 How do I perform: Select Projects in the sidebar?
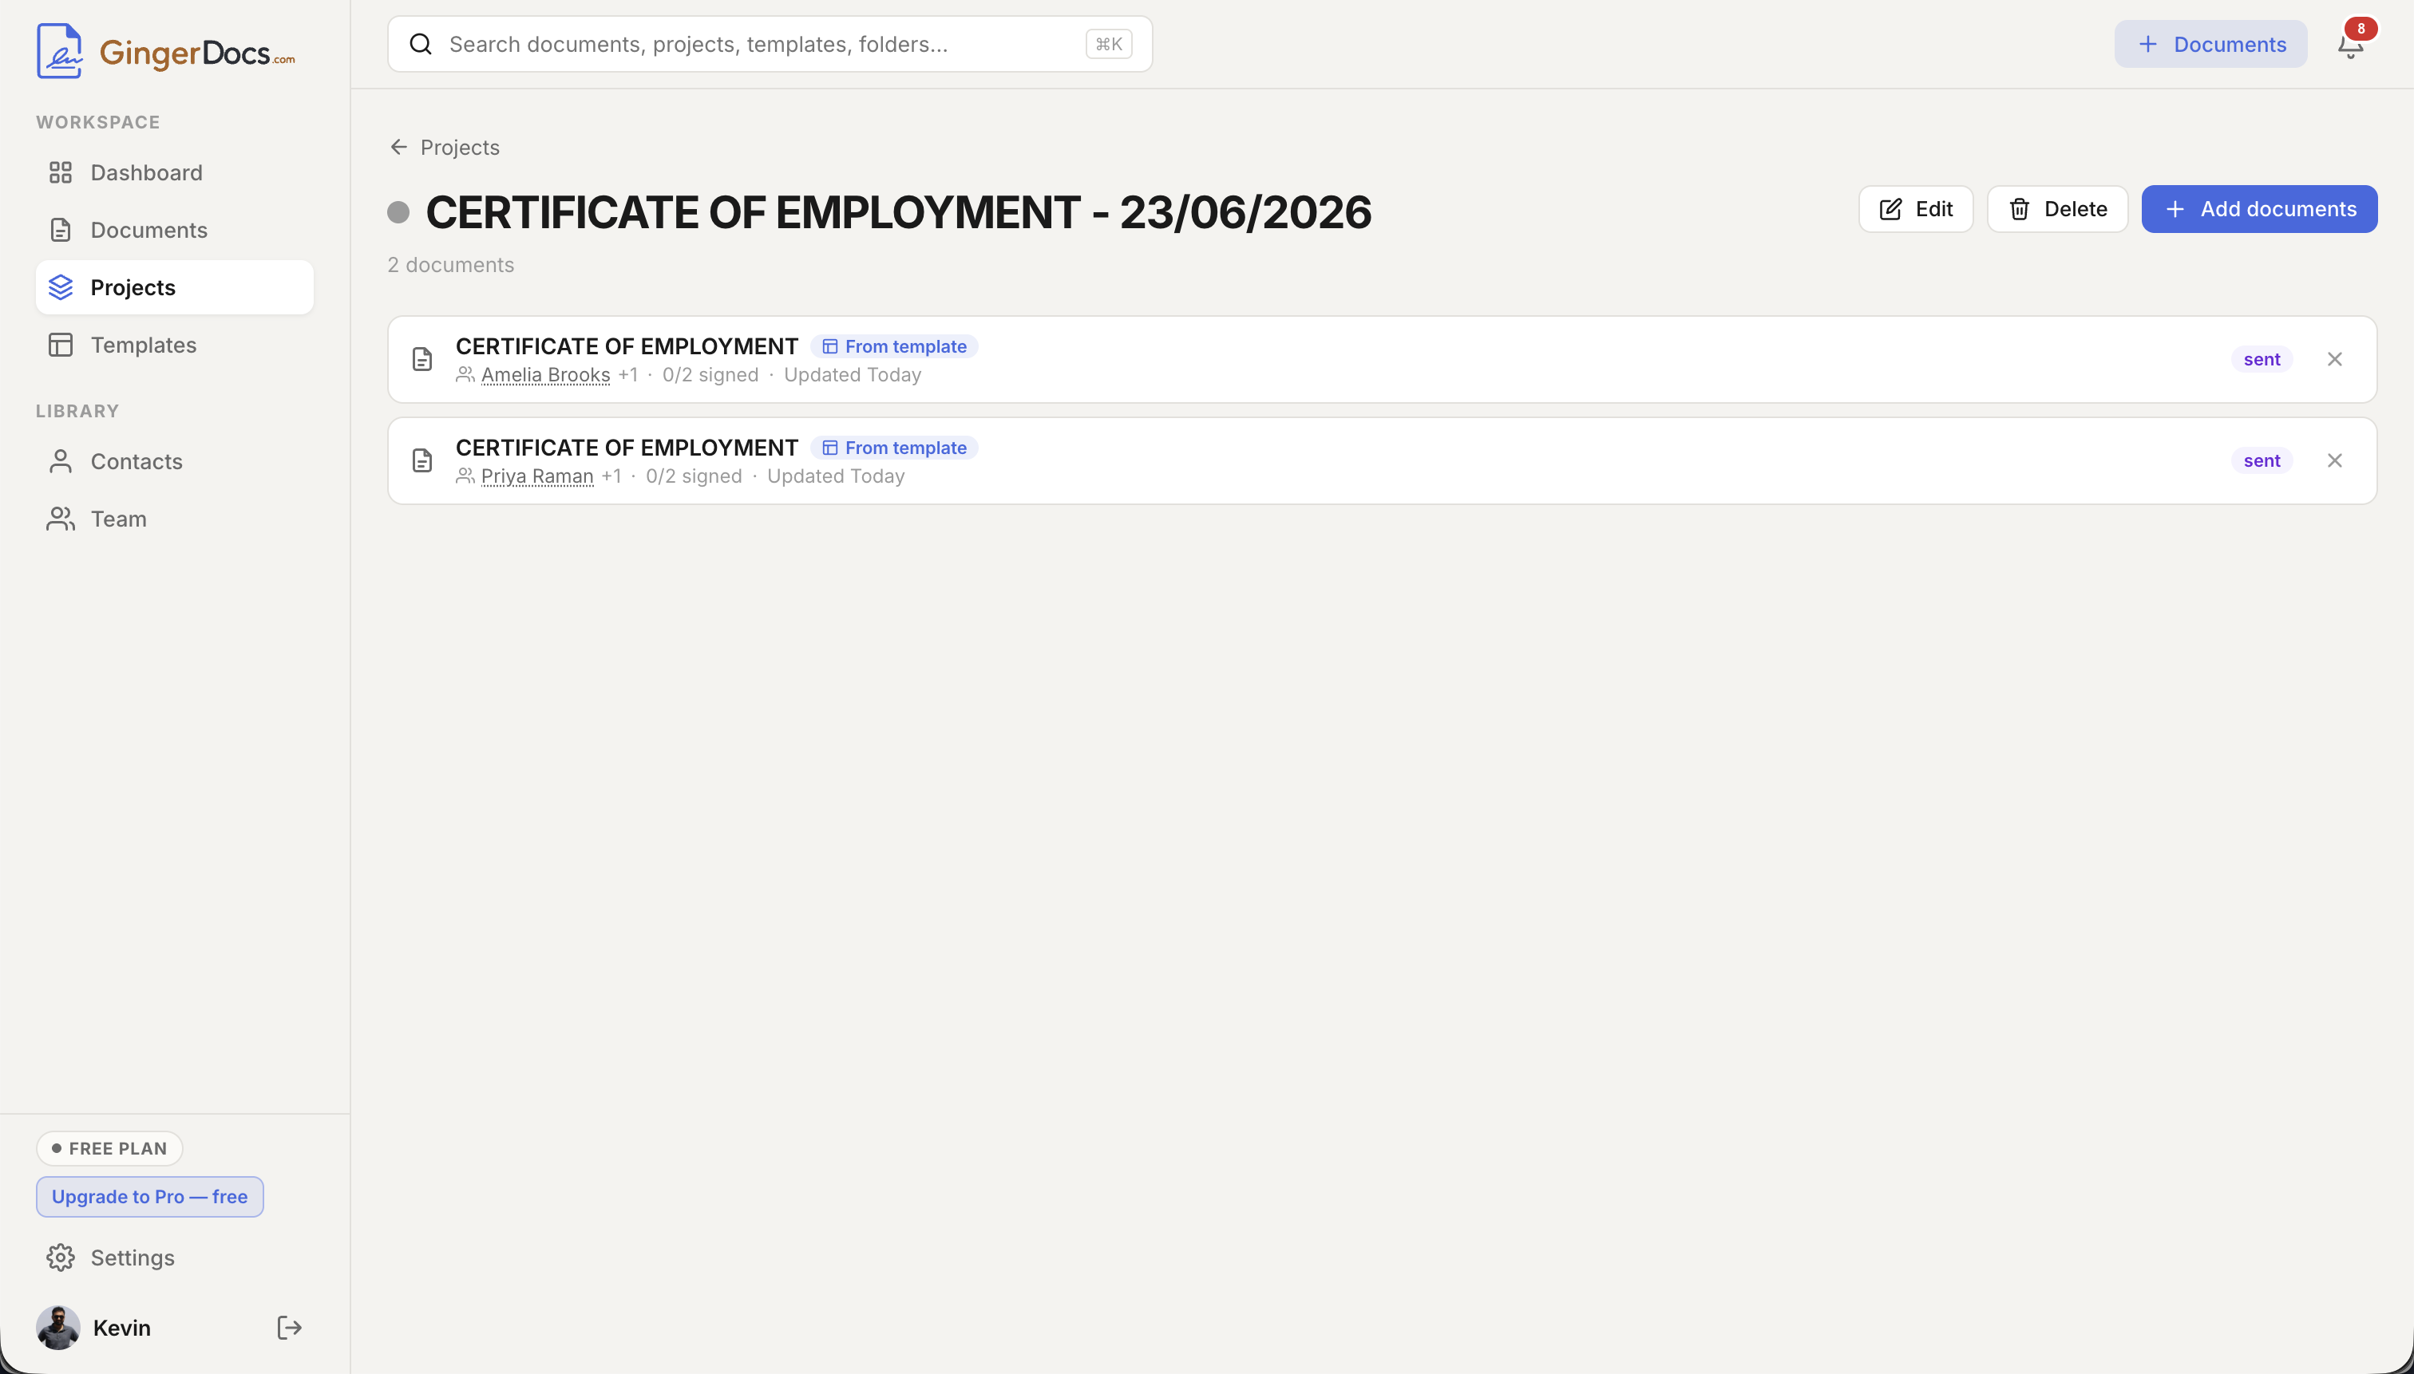coord(175,288)
